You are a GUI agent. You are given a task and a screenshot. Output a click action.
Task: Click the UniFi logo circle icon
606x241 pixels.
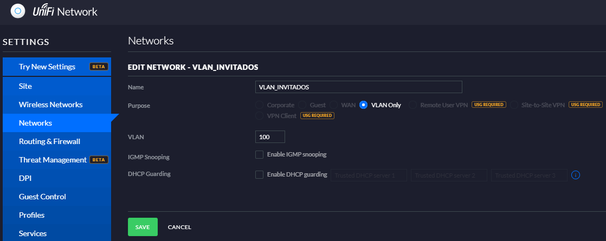(x=18, y=11)
